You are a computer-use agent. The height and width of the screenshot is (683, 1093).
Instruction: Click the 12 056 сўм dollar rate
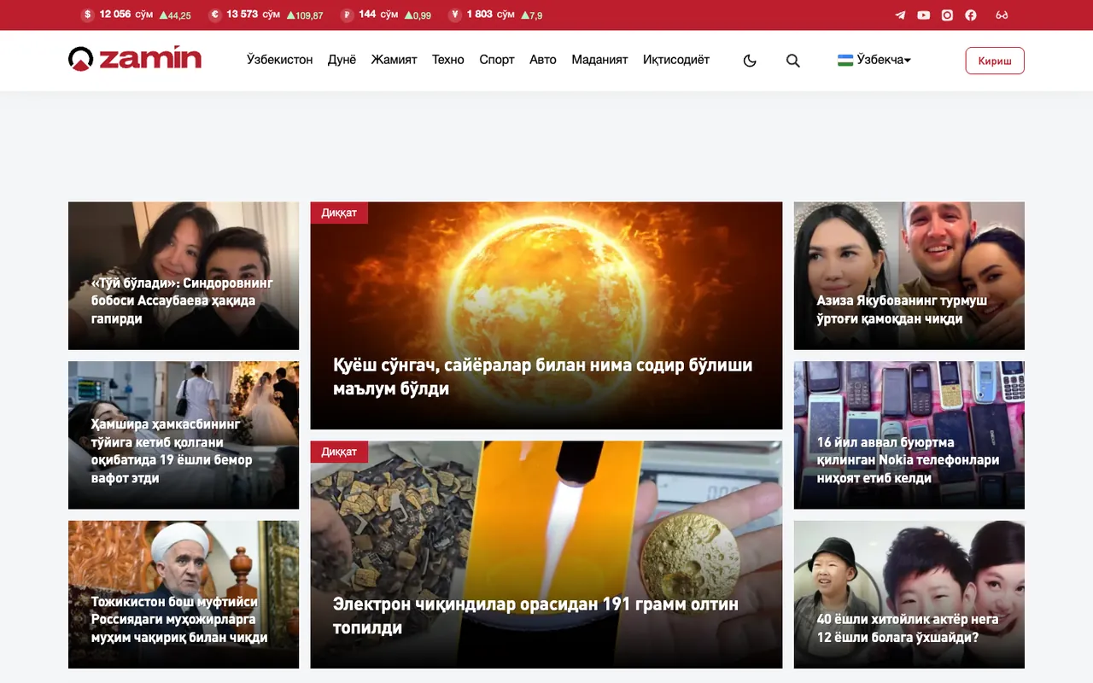(x=126, y=15)
